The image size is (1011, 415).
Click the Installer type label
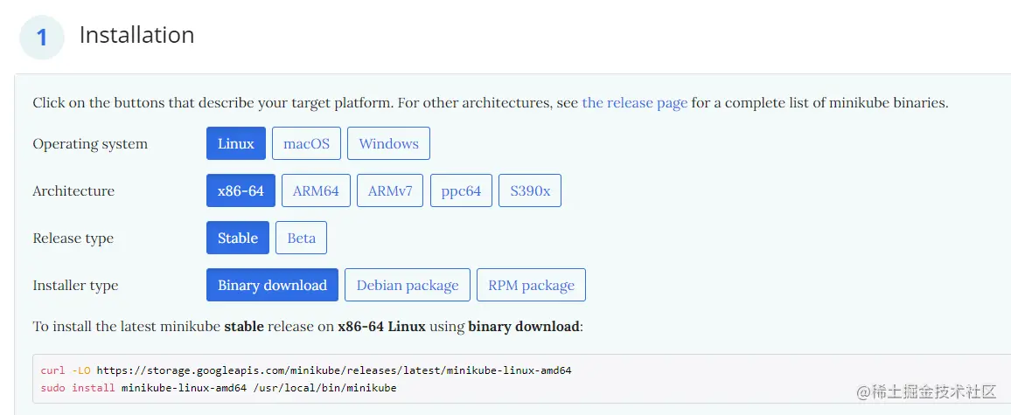point(75,286)
